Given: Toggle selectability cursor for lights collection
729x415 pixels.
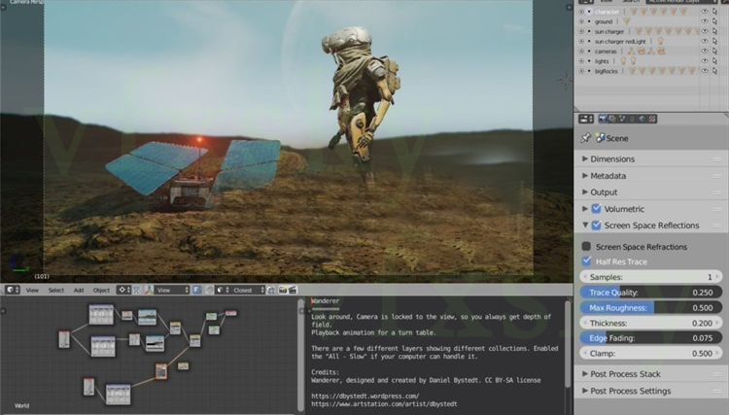Looking at the screenshot, I should pos(714,61).
